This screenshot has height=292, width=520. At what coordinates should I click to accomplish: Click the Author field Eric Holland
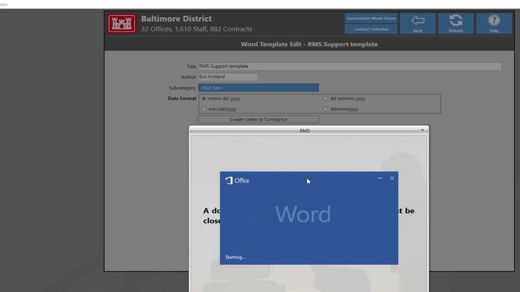point(228,77)
